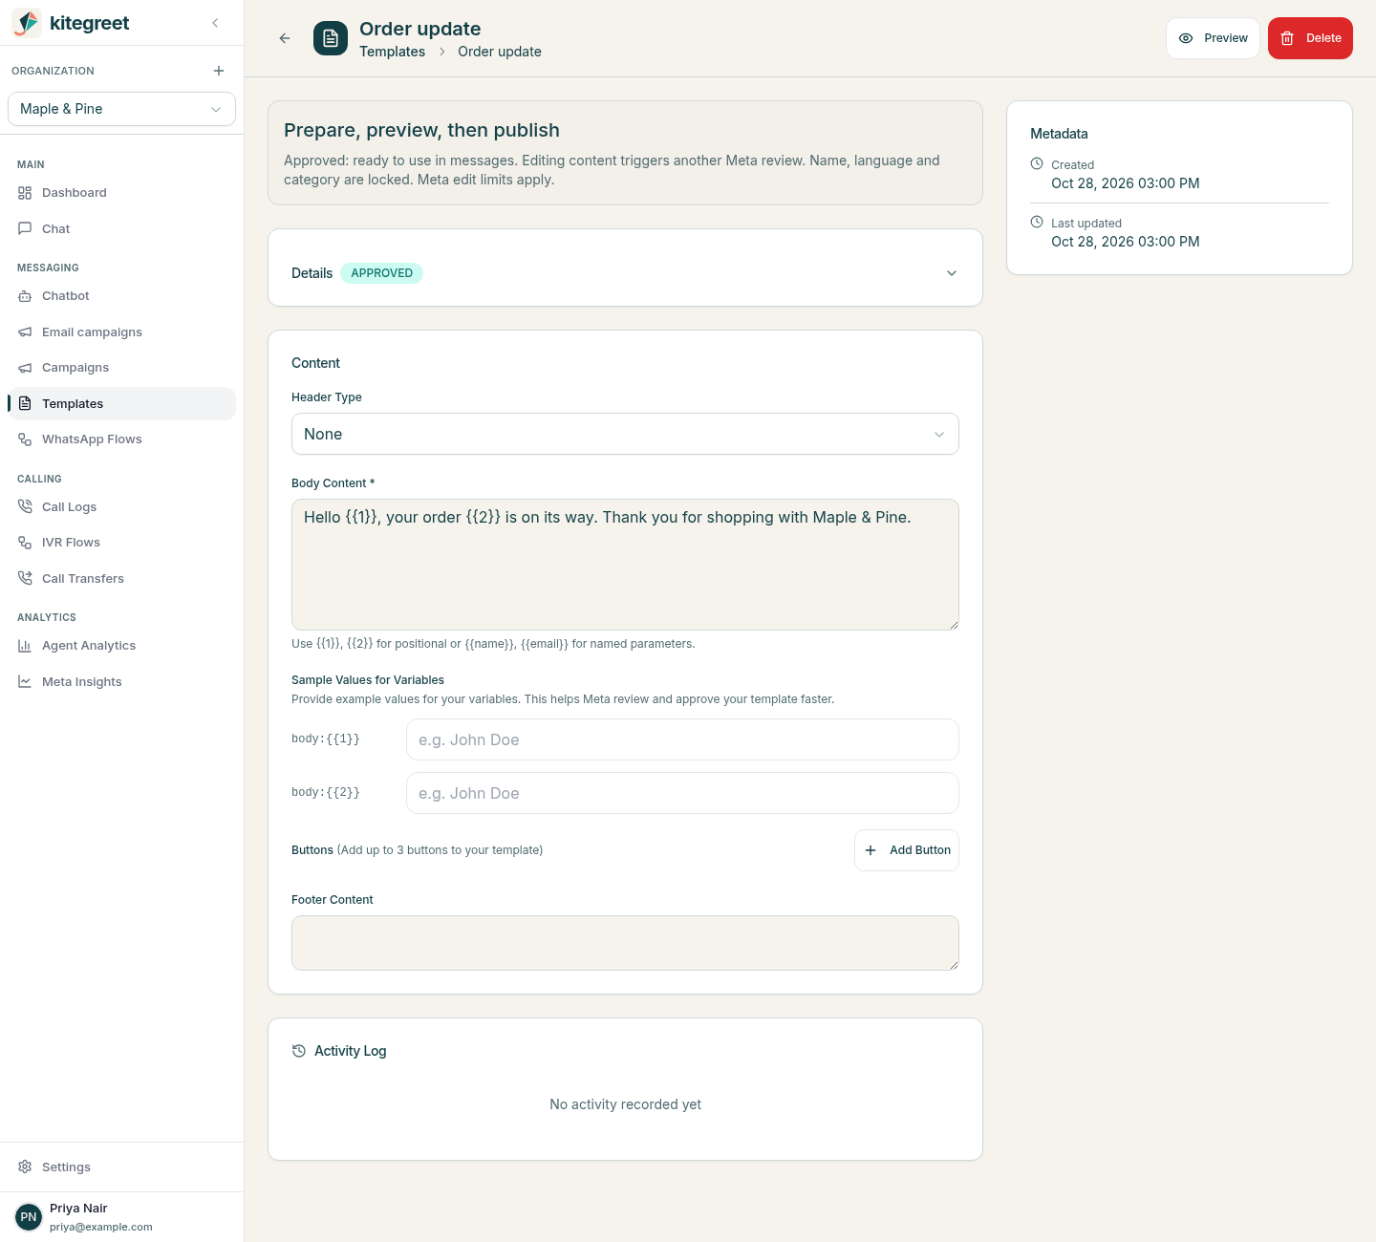
Task: Click the red Delete button
Action: [x=1310, y=38]
